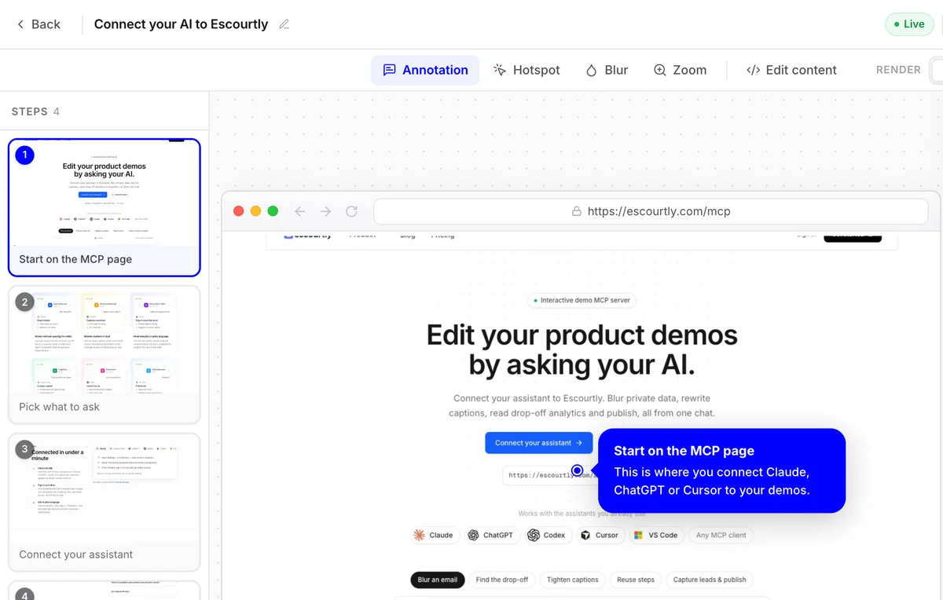Open Edit content mode
This screenshot has width=943, height=600.
point(791,70)
